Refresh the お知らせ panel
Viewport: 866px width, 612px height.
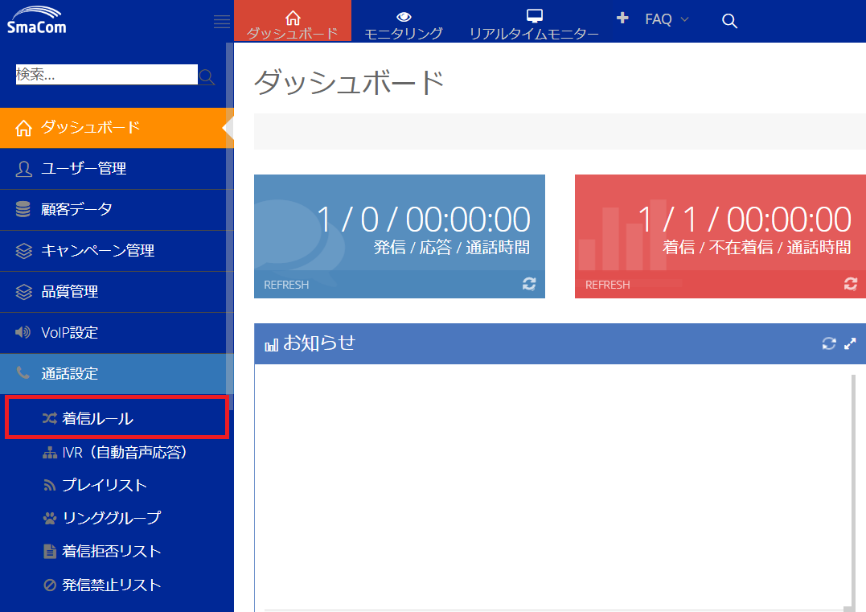pos(829,343)
